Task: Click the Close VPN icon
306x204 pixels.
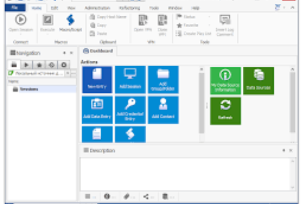Action: 162,20
